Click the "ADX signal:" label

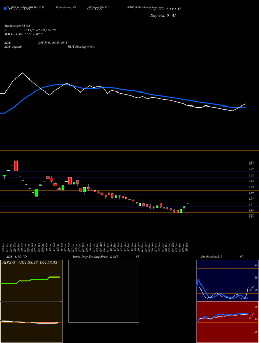12,47
